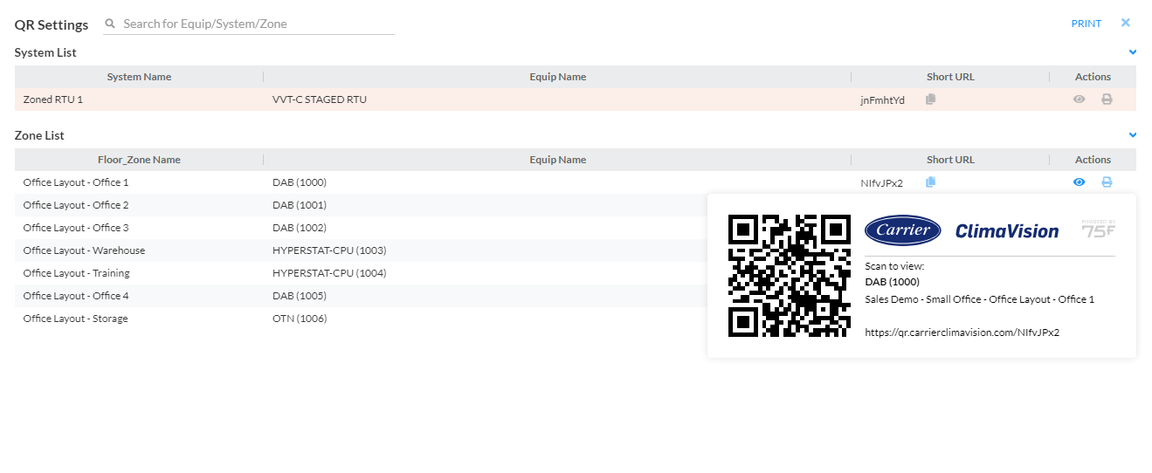
Task: Click the Carrier logo in preview card
Action: click(902, 230)
